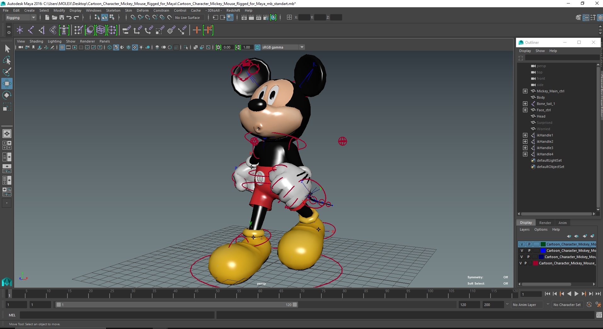The height and width of the screenshot is (329, 603).
Task: Click the red layer color swatch
Action: pos(536,263)
